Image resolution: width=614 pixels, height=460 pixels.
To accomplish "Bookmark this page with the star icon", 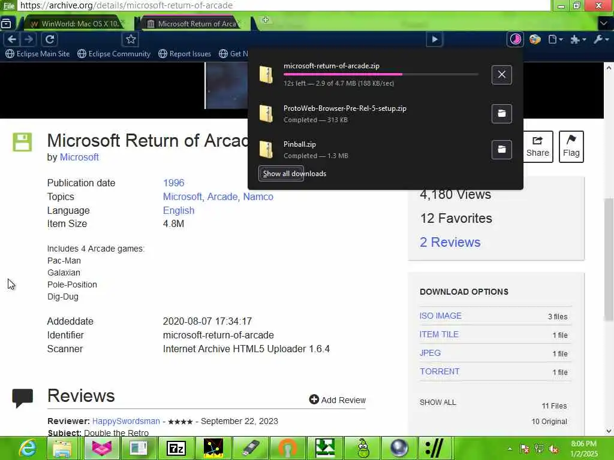I will pos(131,39).
